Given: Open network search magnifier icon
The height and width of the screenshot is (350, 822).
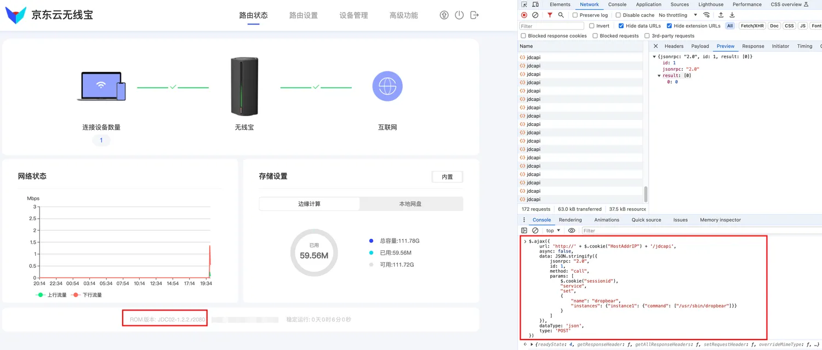Looking at the screenshot, I should point(561,15).
